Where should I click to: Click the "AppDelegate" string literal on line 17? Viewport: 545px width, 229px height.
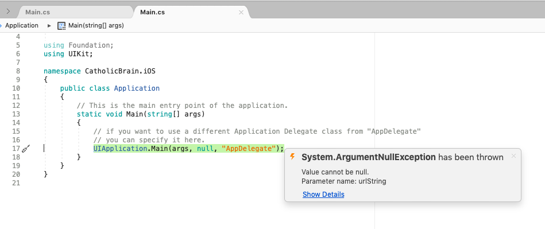pos(249,149)
